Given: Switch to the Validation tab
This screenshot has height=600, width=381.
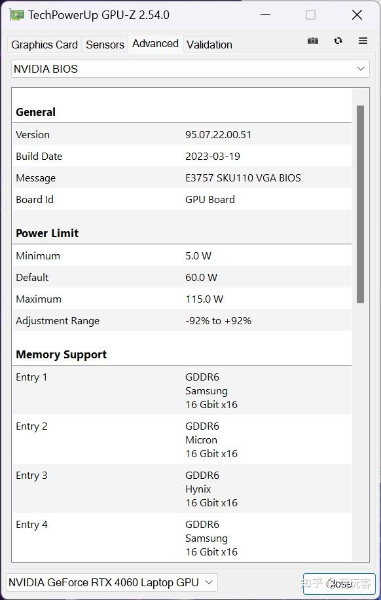Looking at the screenshot, I should [x=209, y=45].
